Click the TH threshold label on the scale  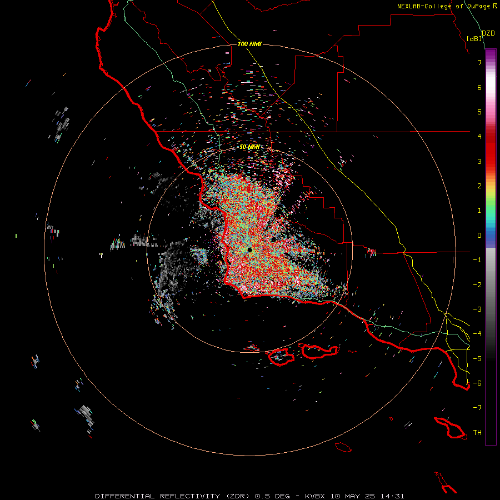477,433
